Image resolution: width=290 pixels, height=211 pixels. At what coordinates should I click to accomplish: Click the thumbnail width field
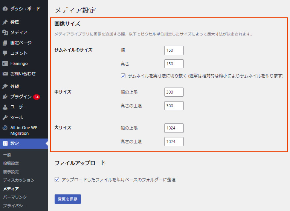pos(174,50)
